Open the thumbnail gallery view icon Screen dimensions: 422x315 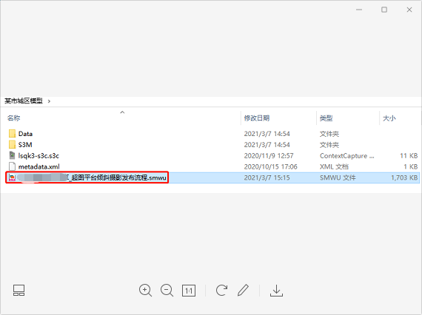coord(19,291)
